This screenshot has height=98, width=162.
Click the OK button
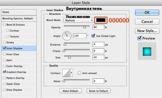click(x=147, y=13)
